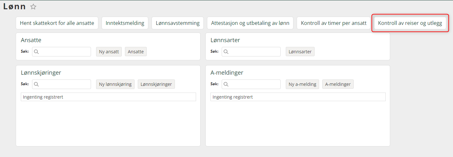The height and width of the screenshot is (157, 453).
Task: Open the Lønnskjøringer list button
Action: click(156, 84)
